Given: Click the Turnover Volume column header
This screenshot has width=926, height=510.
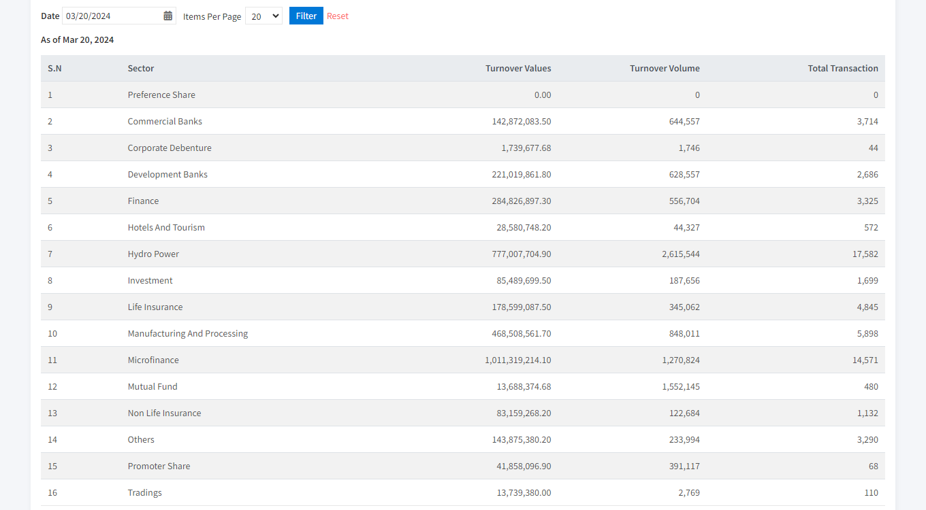Looking at the screenshot, I should 665,69.
